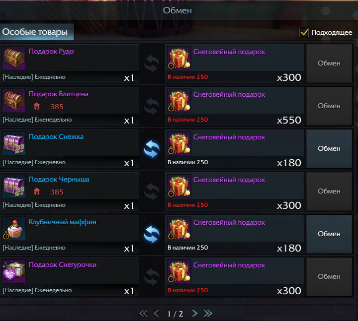
Task: Click the Подарок Блитцена chest icon
Action: coord(14,101)
